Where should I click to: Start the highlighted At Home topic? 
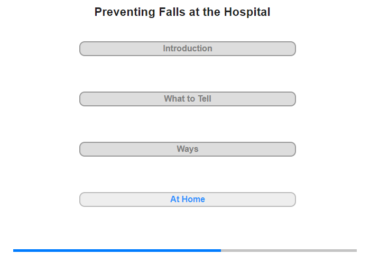pos(187,199)
